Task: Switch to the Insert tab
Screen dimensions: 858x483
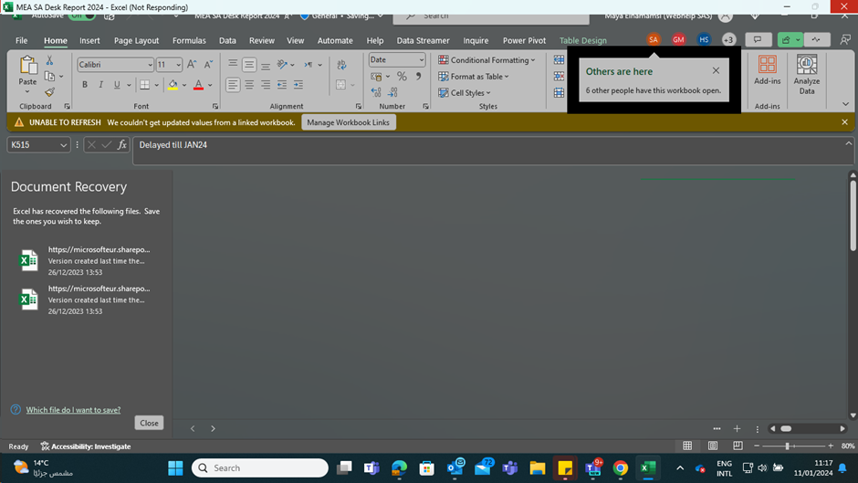Action: (89, 40)
